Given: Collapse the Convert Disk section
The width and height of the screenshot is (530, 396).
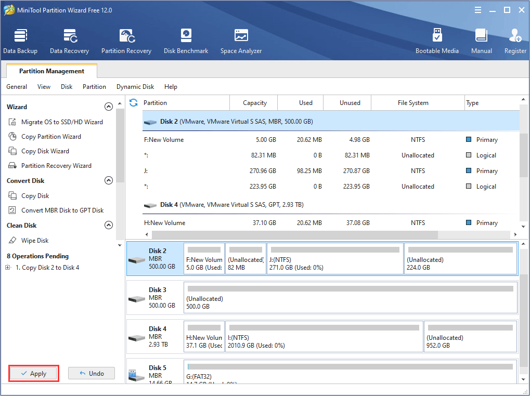Looking at the screenshot, I should (x=109, y=180).
